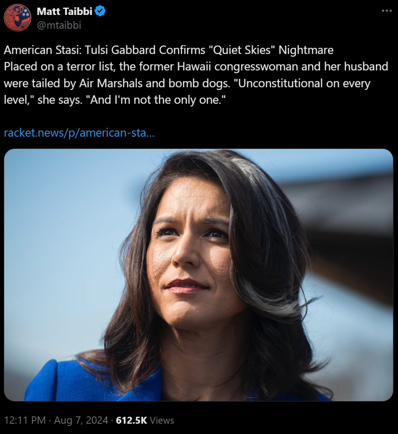398x434 pixels.
Task: Click the word Views beside 612.5K
Action: pos(162,420)
